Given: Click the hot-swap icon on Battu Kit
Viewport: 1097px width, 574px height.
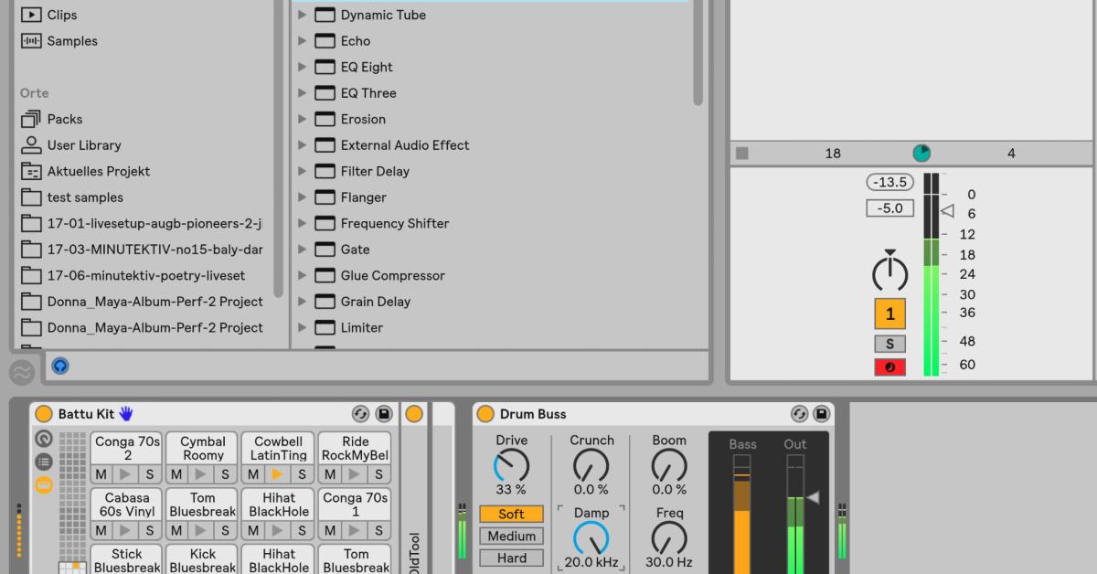Looking at the screenshot, I should [360, 414].
